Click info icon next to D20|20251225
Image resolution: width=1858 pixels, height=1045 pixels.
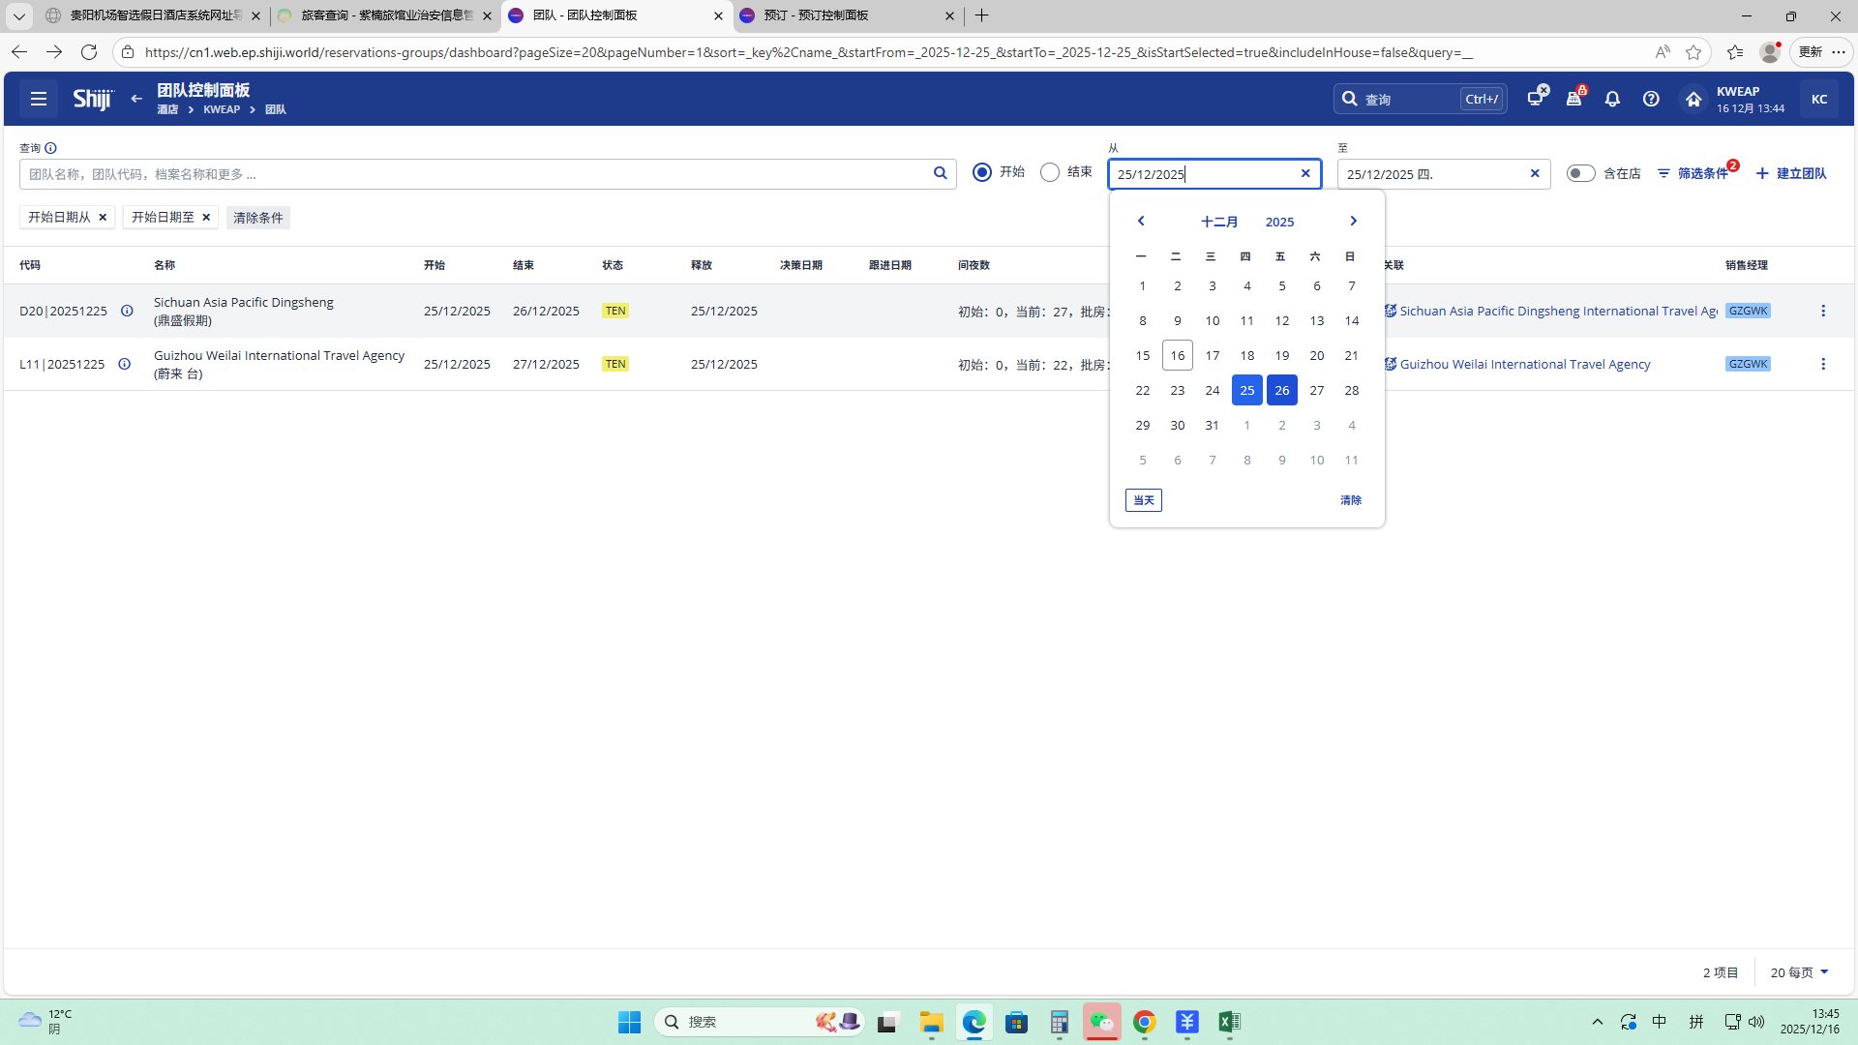[127, 311]
